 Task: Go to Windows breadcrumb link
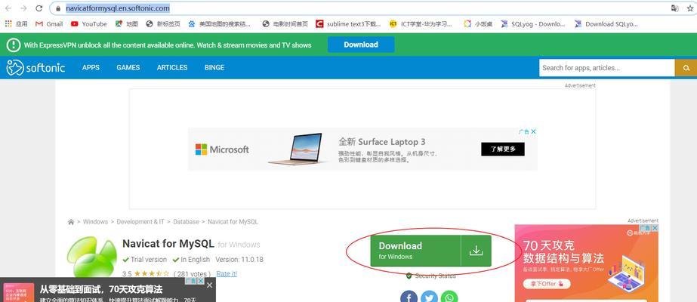click(95, 222)
